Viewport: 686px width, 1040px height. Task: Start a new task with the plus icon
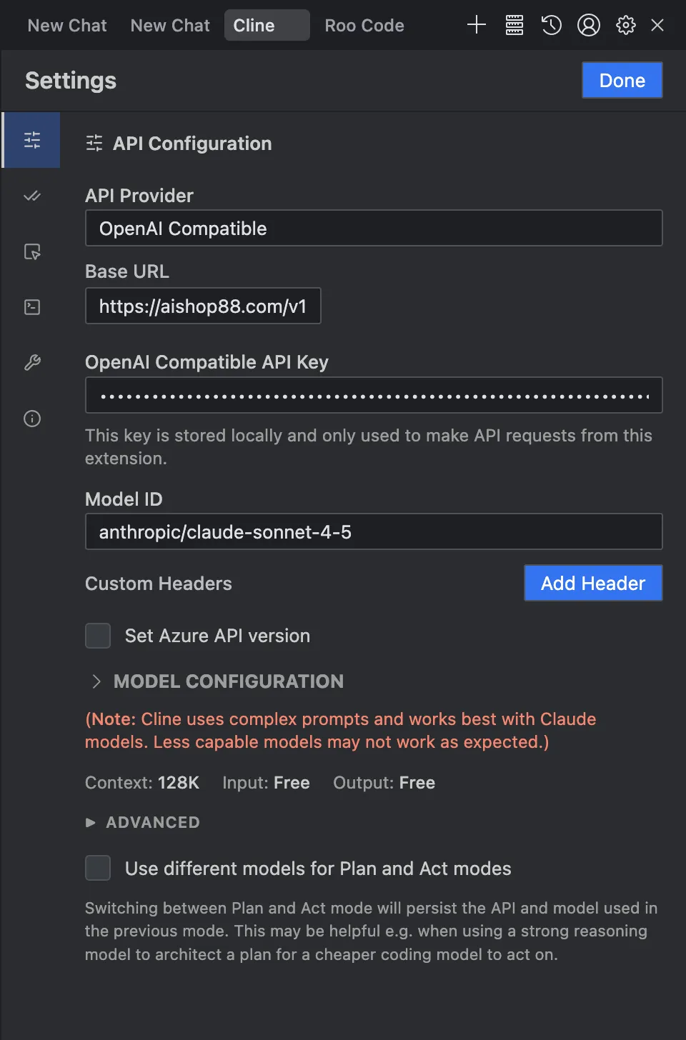click(476, 25)
